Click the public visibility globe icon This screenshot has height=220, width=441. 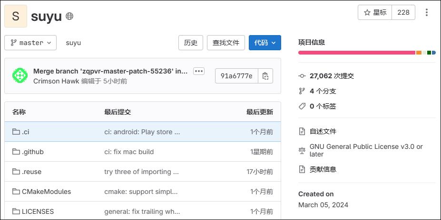click(69, 17)
